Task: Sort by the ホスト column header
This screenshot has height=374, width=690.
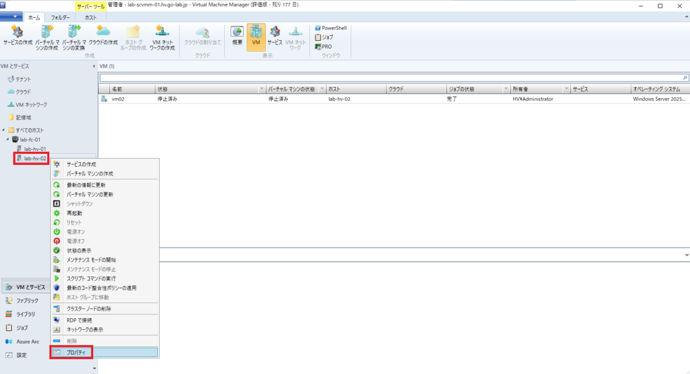Action: click(x=355, y=90)
